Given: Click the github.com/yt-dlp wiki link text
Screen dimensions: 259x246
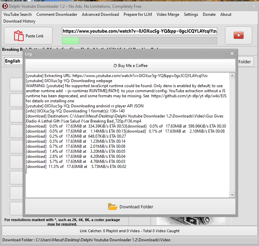Looking at the screenshot, I should [189, 96].
